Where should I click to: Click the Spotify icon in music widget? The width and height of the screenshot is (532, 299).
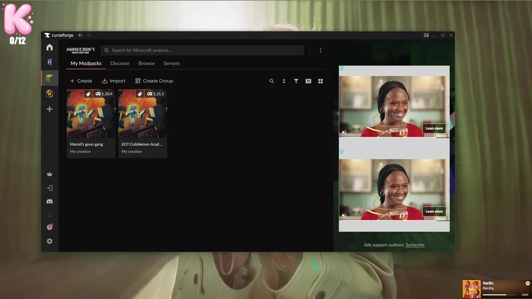click(x=528, y=283)
